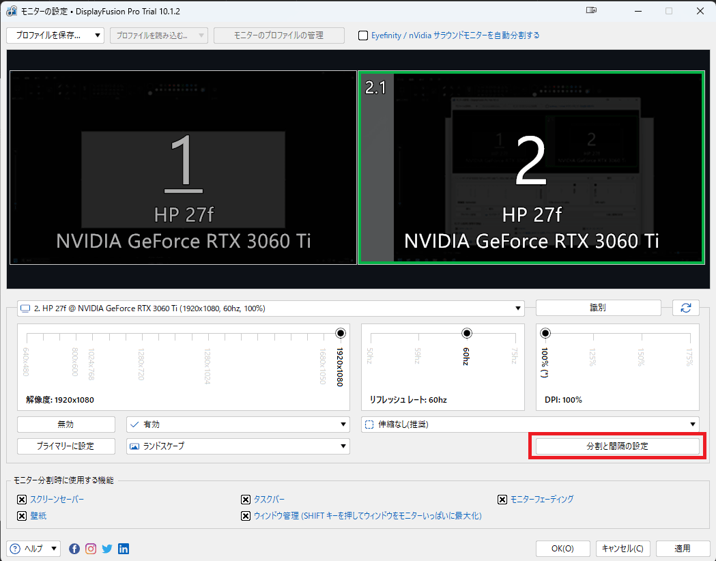
Task: Click the キャンセル(C) button
Action: pyautogui.click(x=623, y=549)
